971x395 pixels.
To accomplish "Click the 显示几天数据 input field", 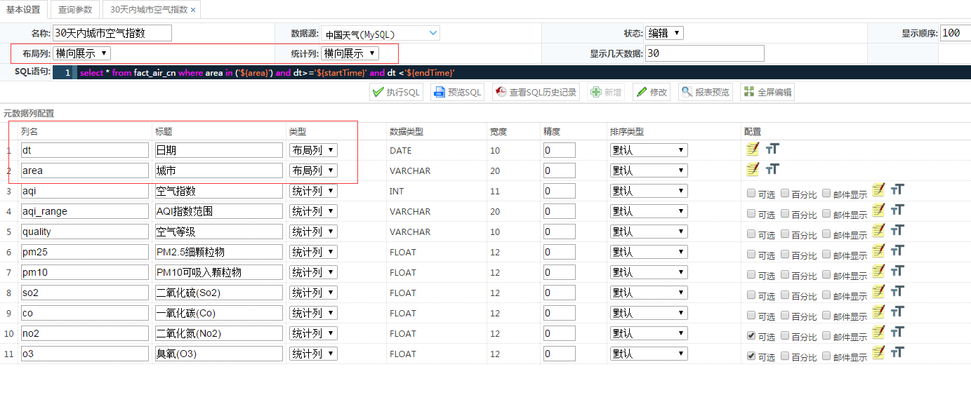I will pos(704,53).
